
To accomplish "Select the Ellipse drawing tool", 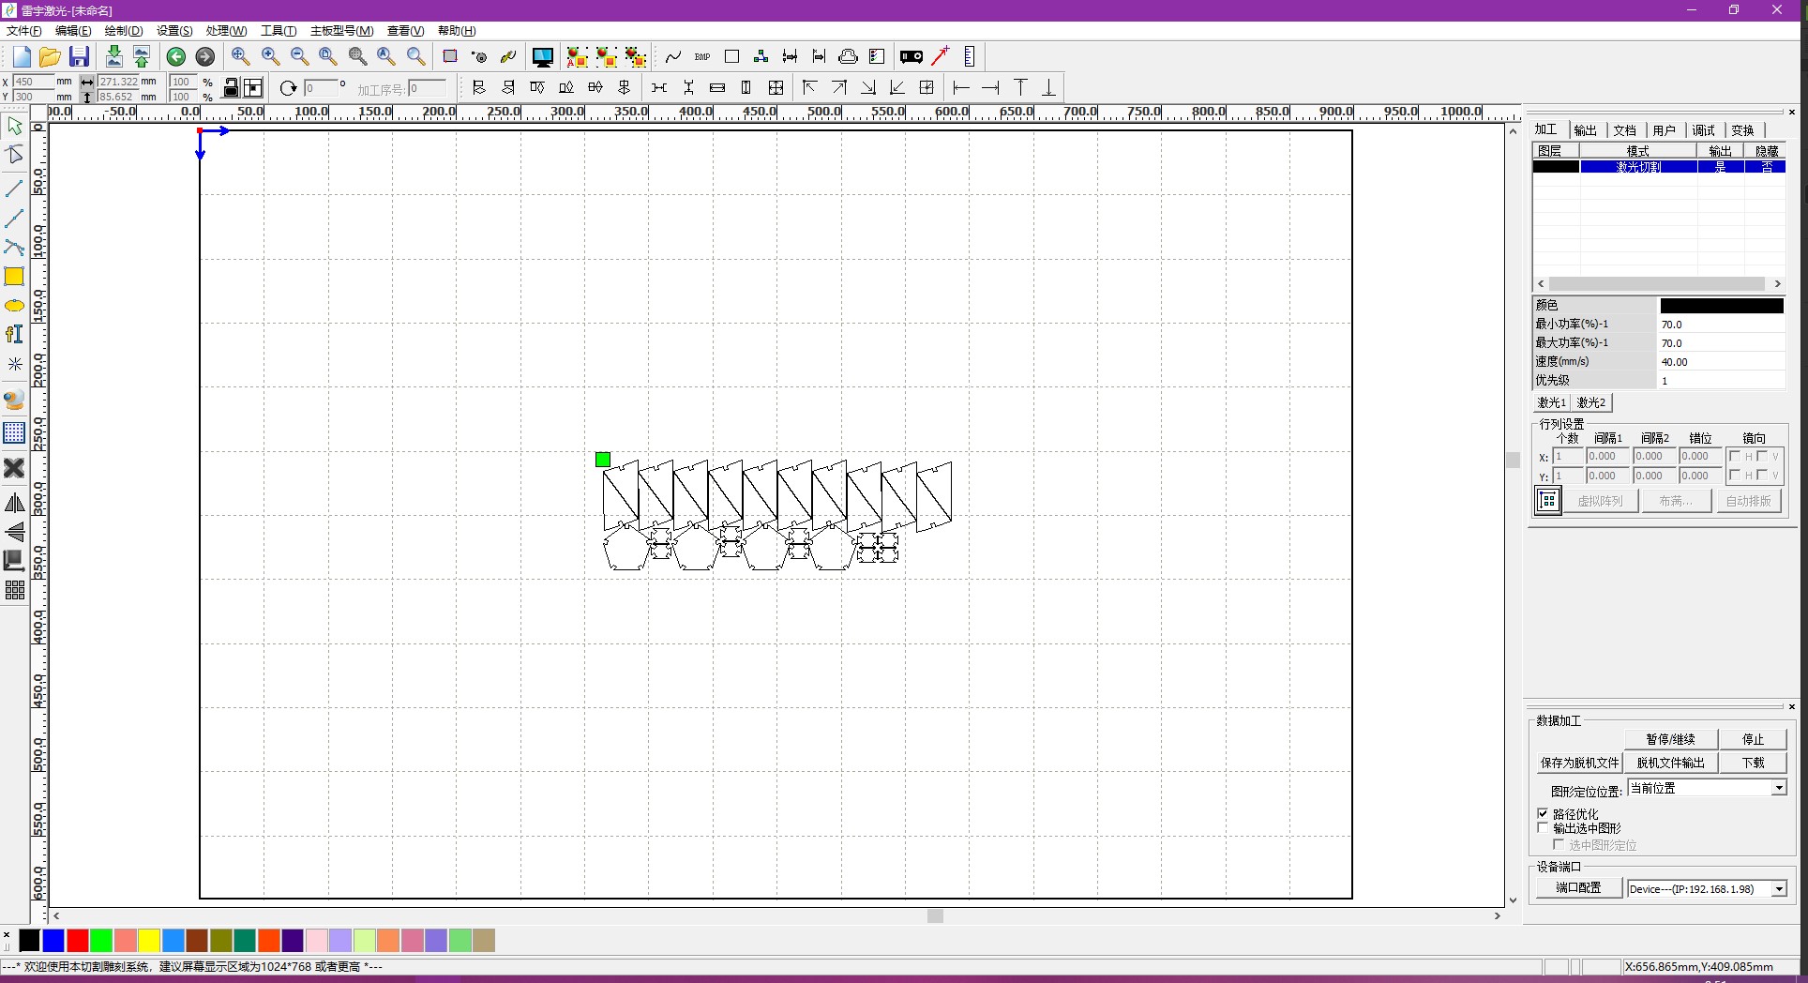I will 15,306.
